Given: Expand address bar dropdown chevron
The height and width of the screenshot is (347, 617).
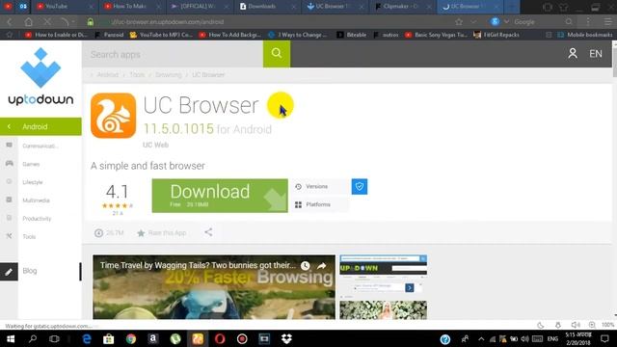Looking at the screenshot, I should click(x=473, y=22).
